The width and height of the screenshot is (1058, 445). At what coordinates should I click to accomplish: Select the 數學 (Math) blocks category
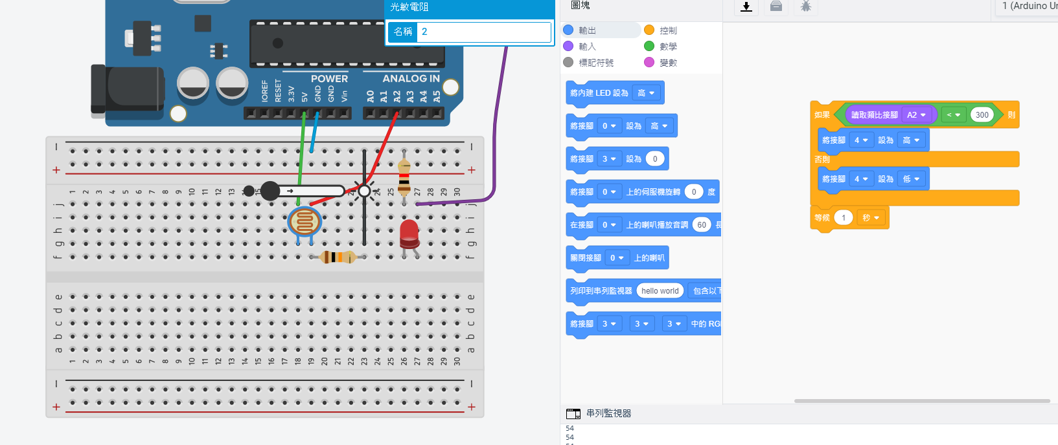[668, 47]
